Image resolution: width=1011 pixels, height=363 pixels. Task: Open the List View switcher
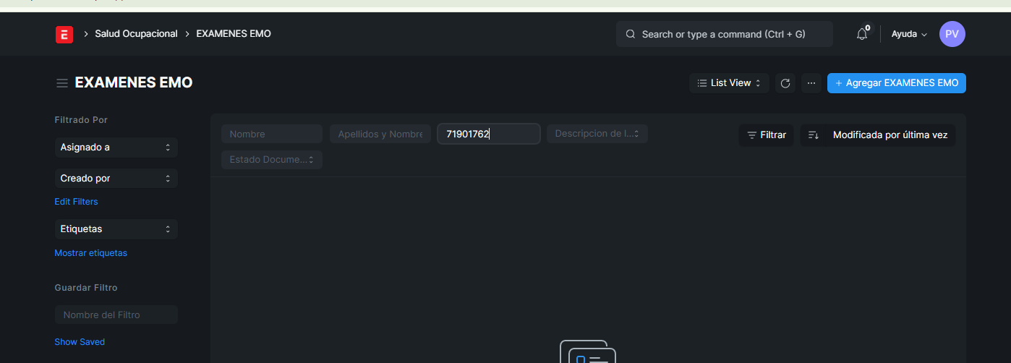point(729,83)
